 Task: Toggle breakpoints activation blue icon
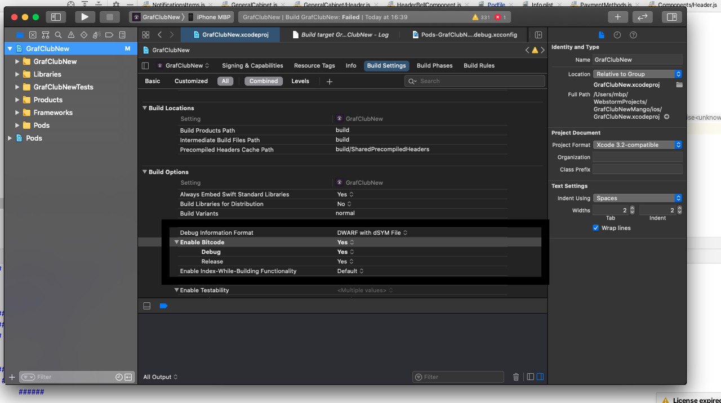coord(163,306)
